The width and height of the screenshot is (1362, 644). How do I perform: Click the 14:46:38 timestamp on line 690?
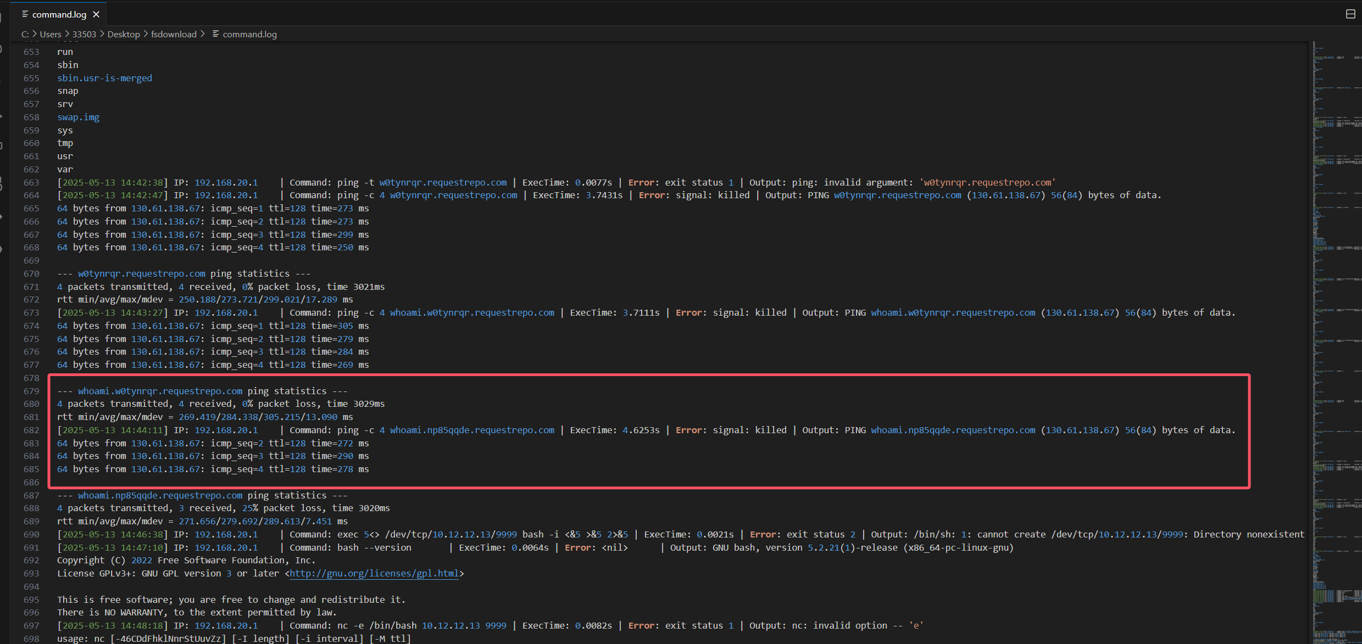tap(142, 534)
